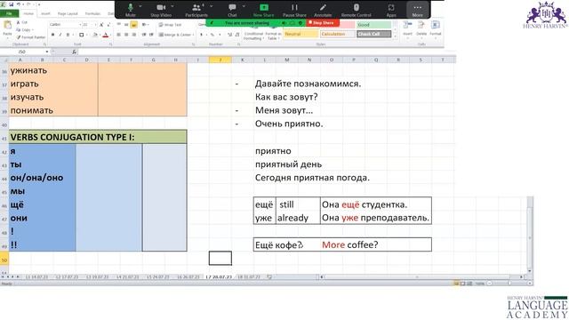
Task: Toggle Italic formatting
Action: point(60,35)
